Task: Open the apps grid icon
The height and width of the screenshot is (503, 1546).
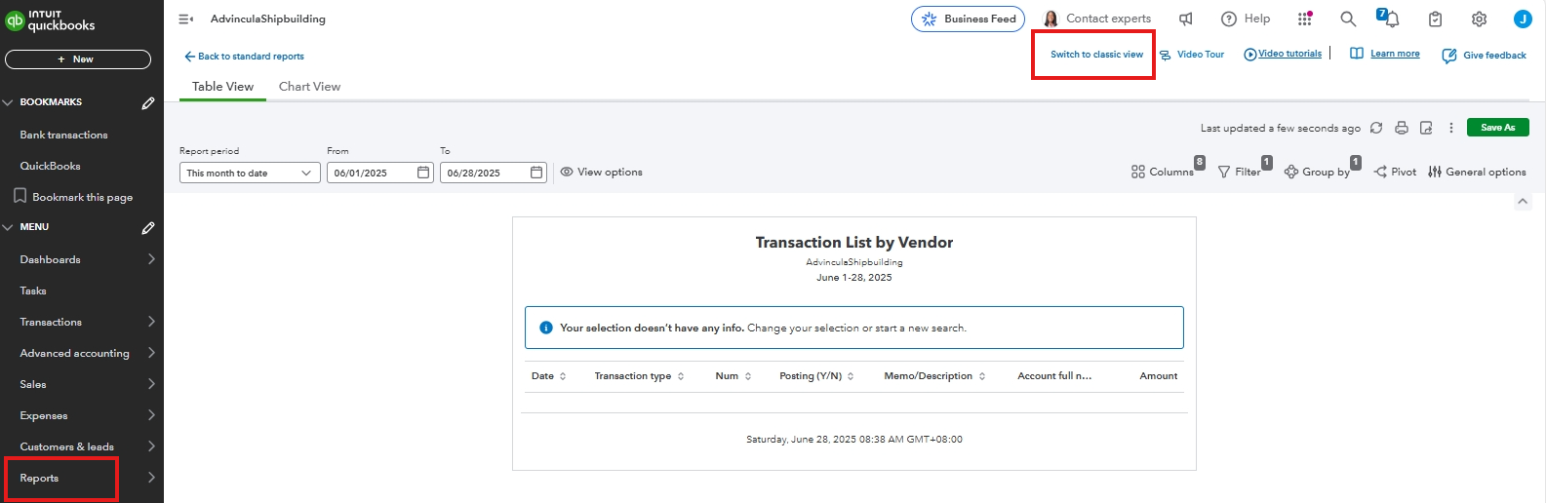Action: point(1305,19)
